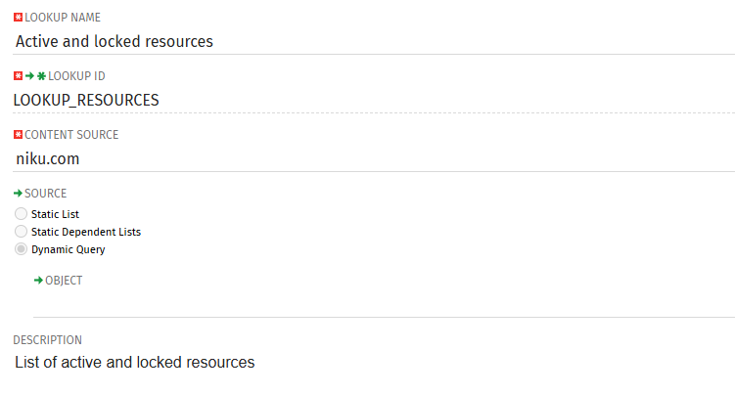Click the green arrow icon beside Lookup ID
This screenshot has height=395, width=735.
click(x=29, y=76)
